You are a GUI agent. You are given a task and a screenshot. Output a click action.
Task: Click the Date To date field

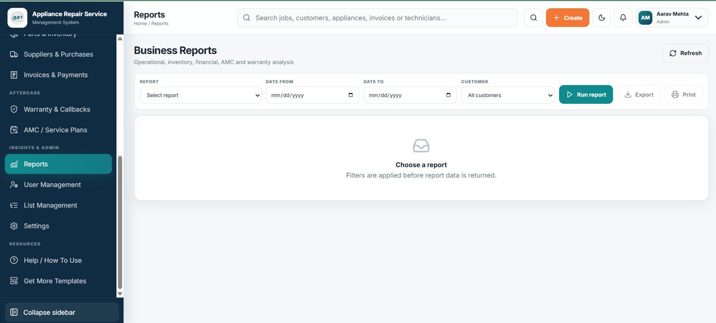tap(410, 95)
